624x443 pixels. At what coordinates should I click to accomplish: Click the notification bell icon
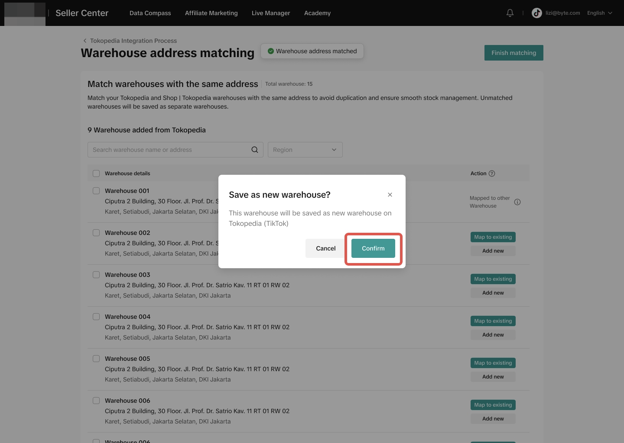pos(510,13)
